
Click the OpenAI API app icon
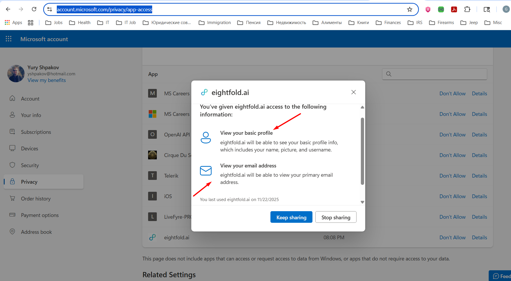coord(152,134)
